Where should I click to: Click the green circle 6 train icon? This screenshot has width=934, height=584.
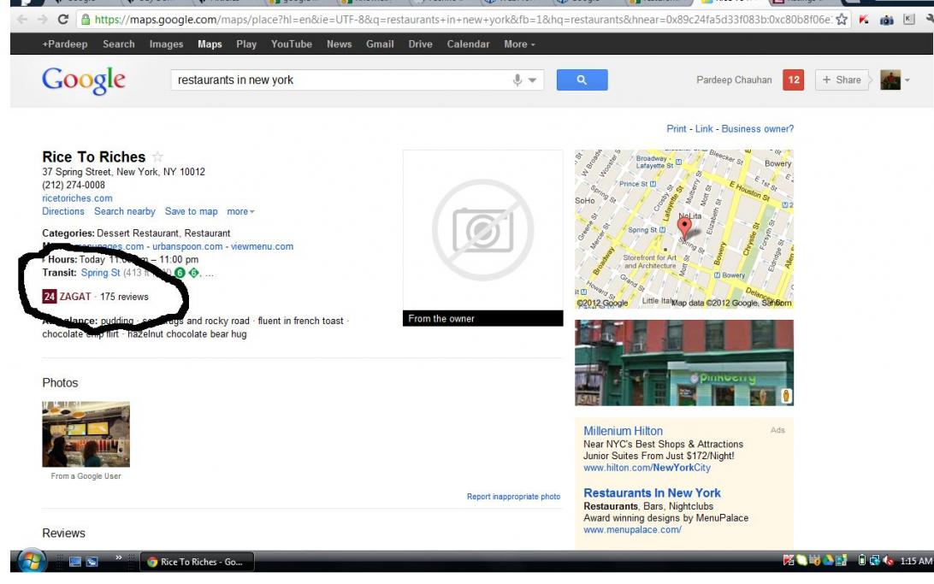coord(180,273)
